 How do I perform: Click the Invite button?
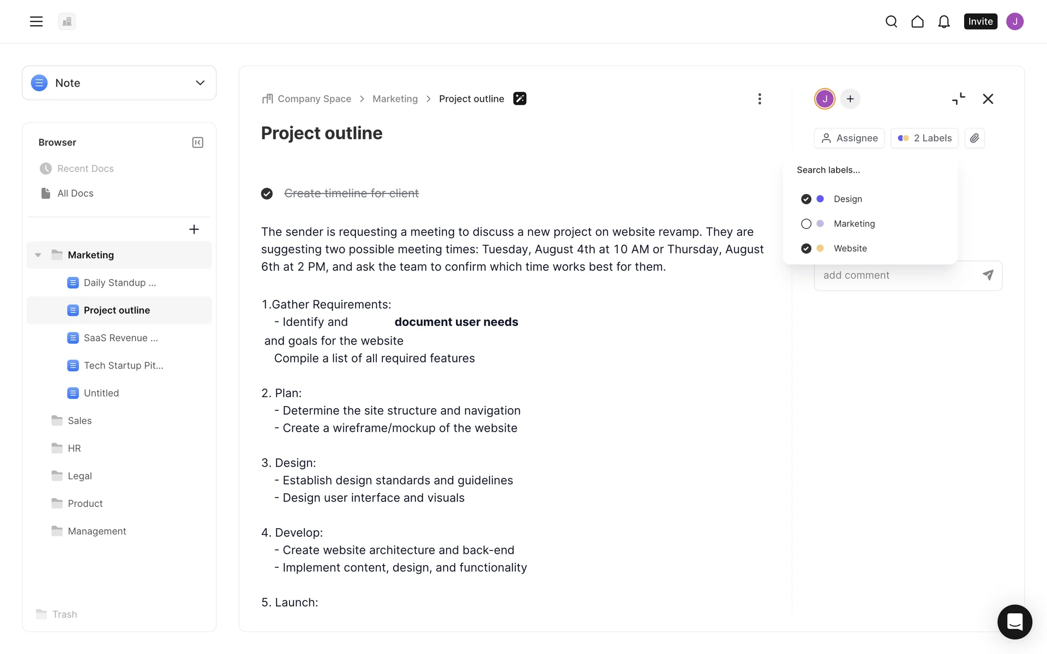pos(980,21)
